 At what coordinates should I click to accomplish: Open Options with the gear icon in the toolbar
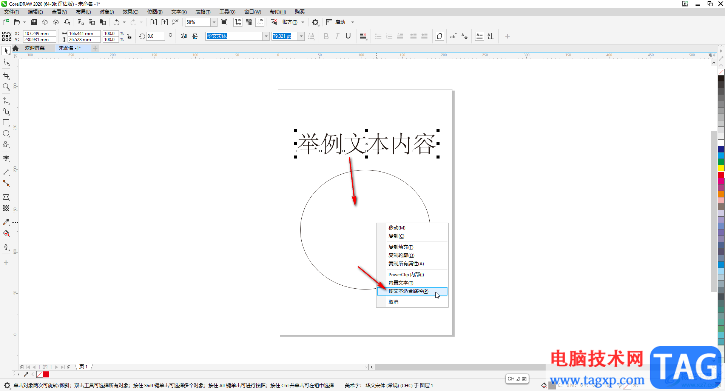point(315,22)
